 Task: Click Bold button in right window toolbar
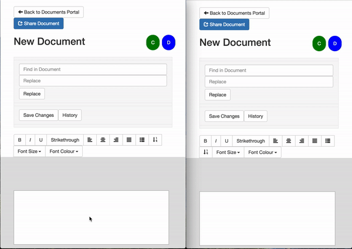205,141
